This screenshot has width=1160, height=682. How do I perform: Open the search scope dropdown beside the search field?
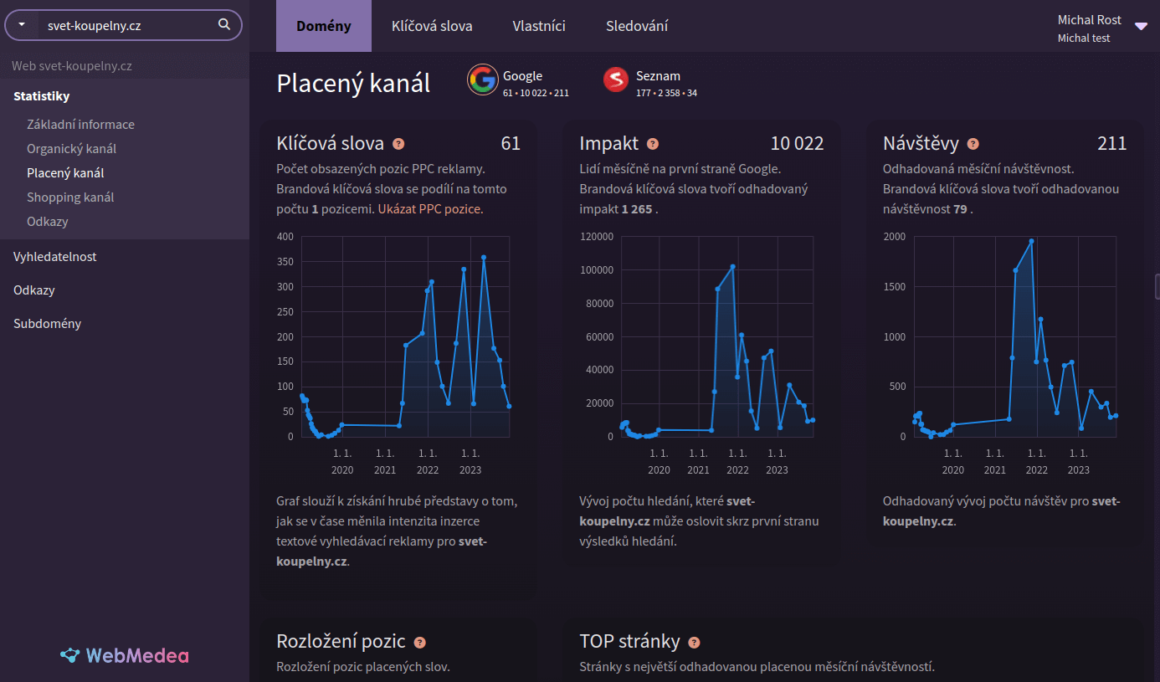click(x=20, y=25)
